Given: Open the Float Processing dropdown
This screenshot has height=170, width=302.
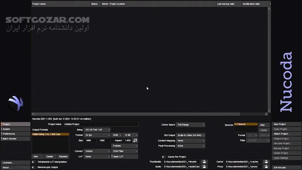Looking at the screenshot, I should [x=191, y=146].
